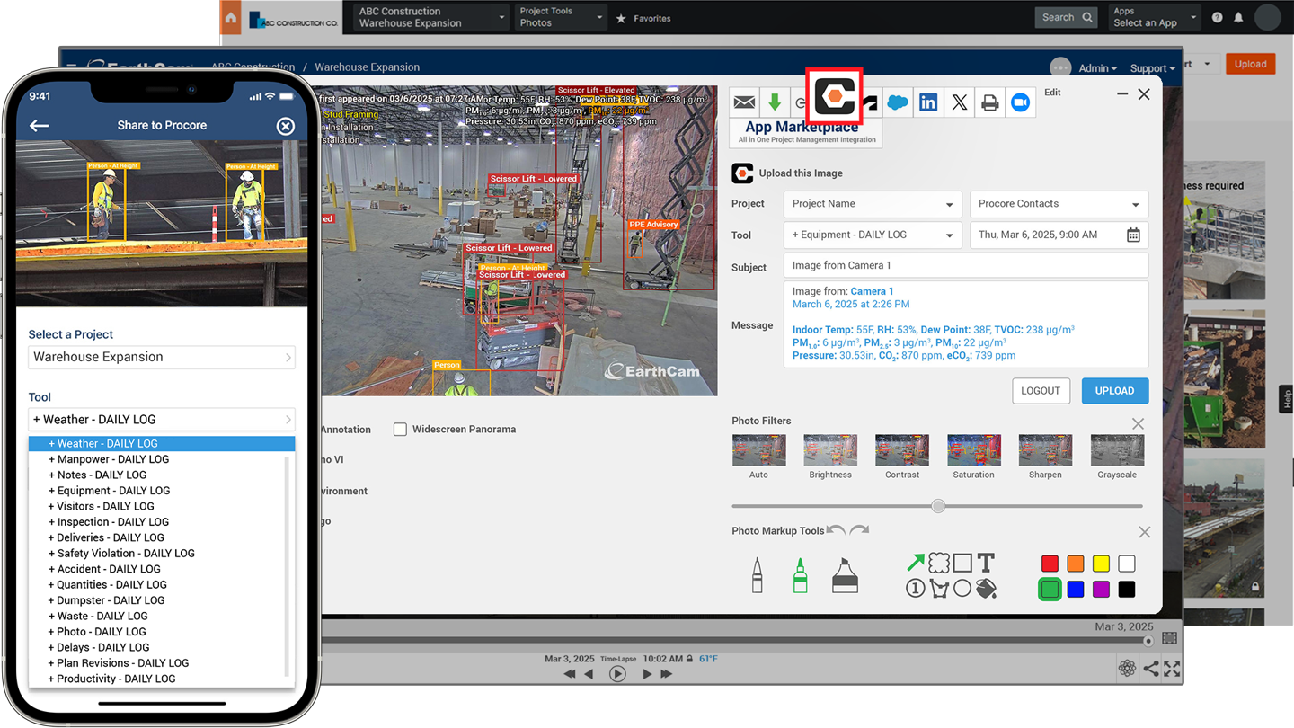The height and width of the screenshot is (728, 1294).
Task: Choose the cloud shape markup tool
Action: (939, 563)
